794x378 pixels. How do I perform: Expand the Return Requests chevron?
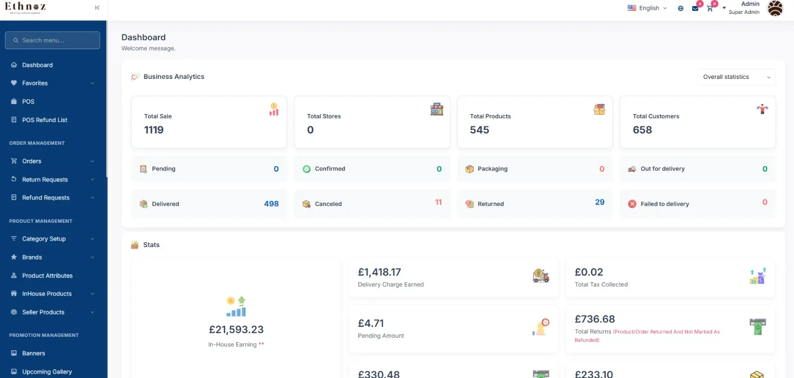coord(92,180)
